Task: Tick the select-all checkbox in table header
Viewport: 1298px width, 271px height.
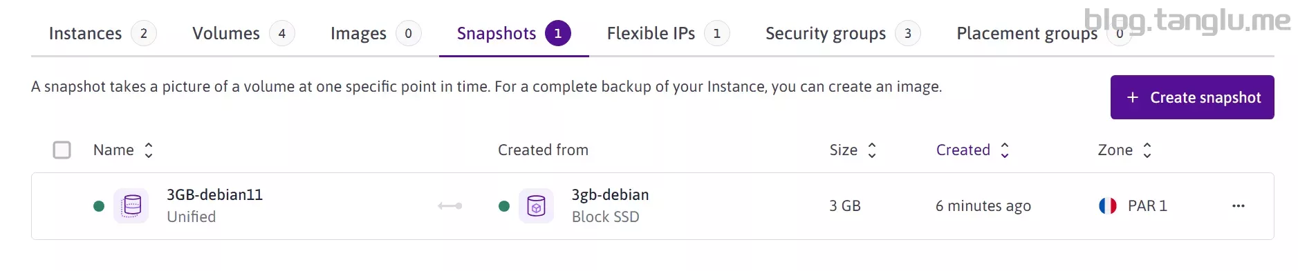Action: 62,150
